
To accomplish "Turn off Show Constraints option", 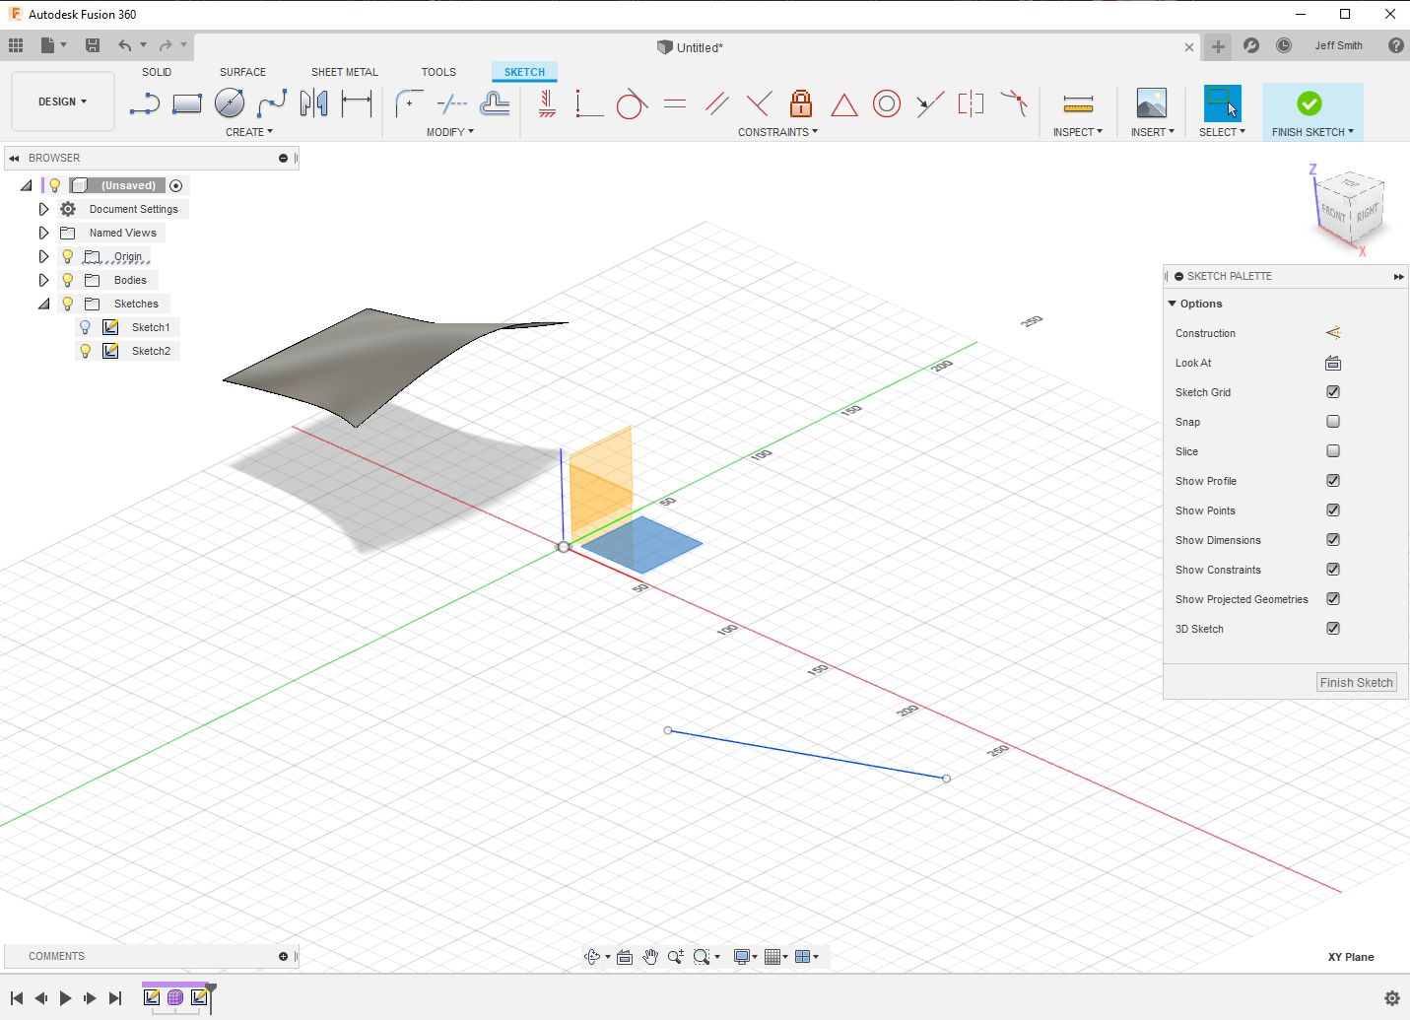I will coord(1333,569).
